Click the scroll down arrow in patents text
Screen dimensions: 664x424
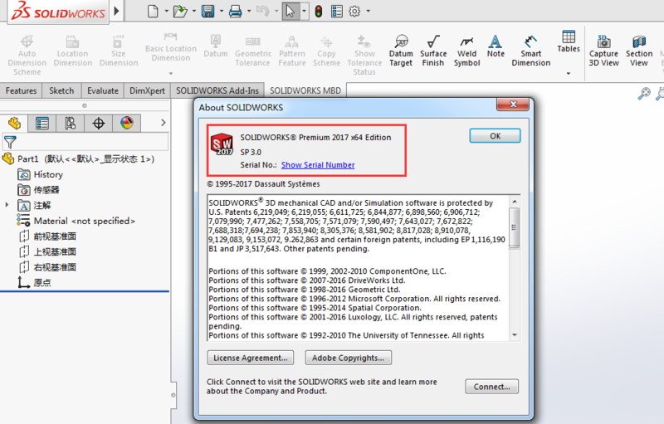click(x=514, y=335)
